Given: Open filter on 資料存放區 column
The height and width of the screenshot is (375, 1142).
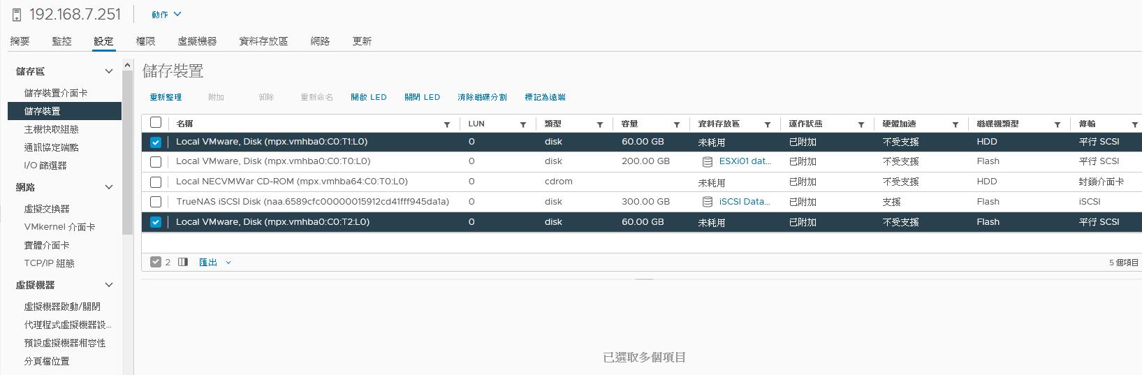Looking at the screenshot, I should [x=768, y=124].
